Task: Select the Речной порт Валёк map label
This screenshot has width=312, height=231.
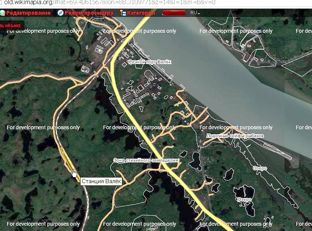Action: (x=150, y=62)
